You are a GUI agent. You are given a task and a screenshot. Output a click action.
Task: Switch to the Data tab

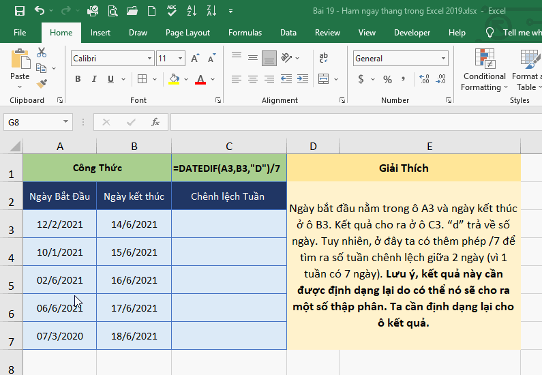288,33
